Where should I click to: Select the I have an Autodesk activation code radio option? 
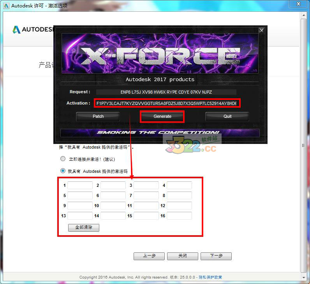63,171
